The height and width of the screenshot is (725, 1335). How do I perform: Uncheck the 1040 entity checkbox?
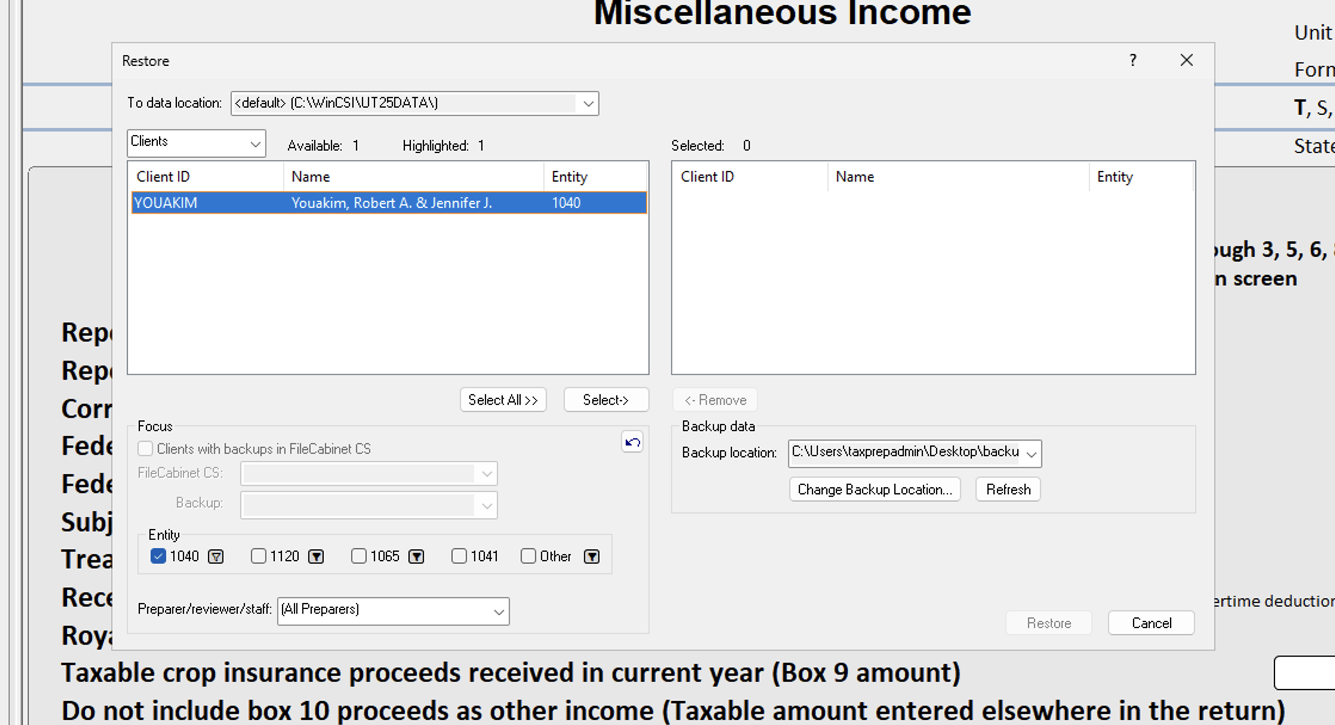(158, 557)
